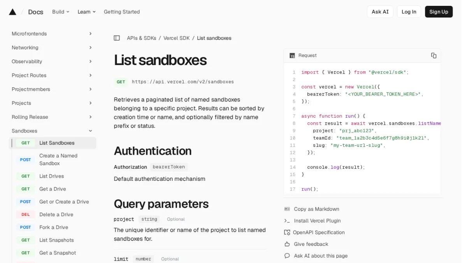Click POST badge of Get or Create a Drive
This screenshot has height=263, width=467.
(26, 202)
